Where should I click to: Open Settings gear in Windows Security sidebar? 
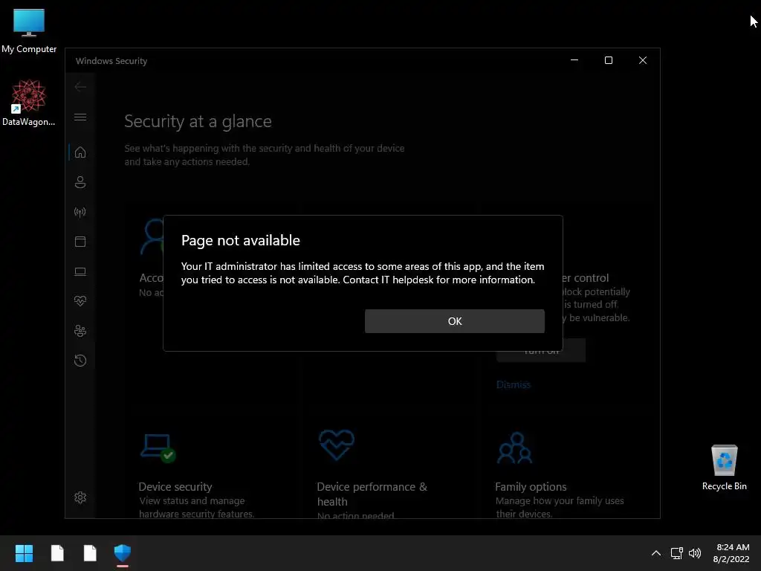pos(80,497)
